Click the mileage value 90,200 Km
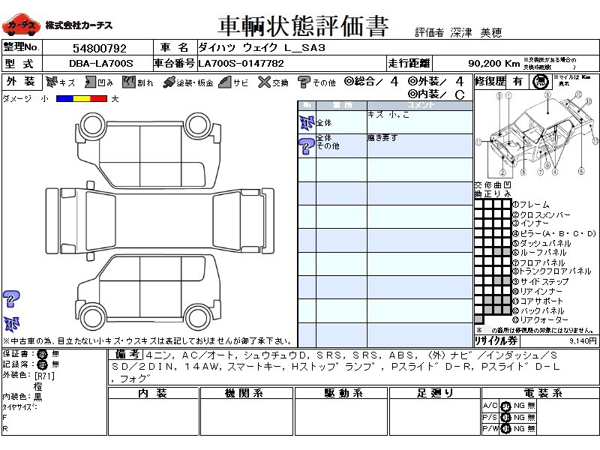The width and height of the screenshot is (600, 450). coord(494,63)
